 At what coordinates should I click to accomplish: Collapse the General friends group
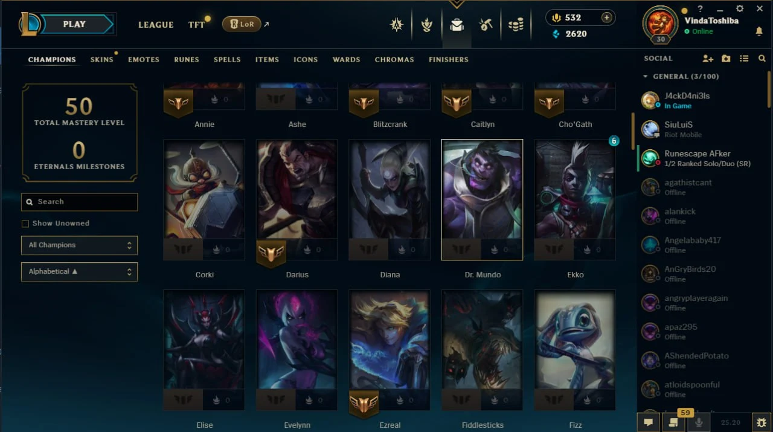646,77
